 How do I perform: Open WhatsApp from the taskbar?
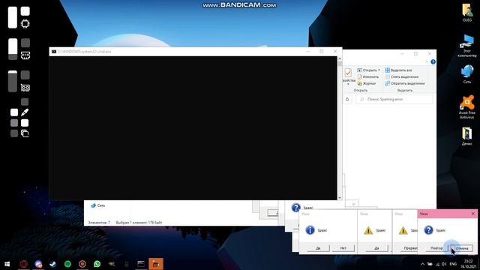click(x=97, y=264)
